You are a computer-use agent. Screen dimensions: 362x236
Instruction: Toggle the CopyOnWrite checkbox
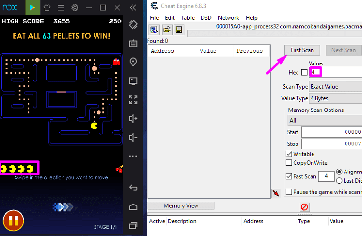pos(289,163)
